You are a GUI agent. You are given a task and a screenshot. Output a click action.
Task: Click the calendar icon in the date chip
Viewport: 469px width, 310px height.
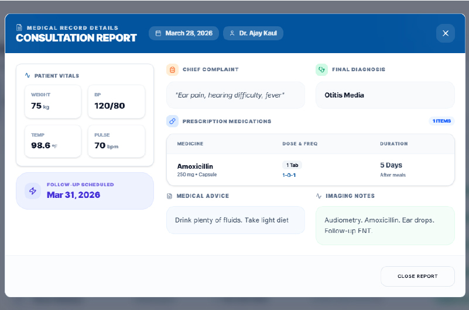pos(158,33)
